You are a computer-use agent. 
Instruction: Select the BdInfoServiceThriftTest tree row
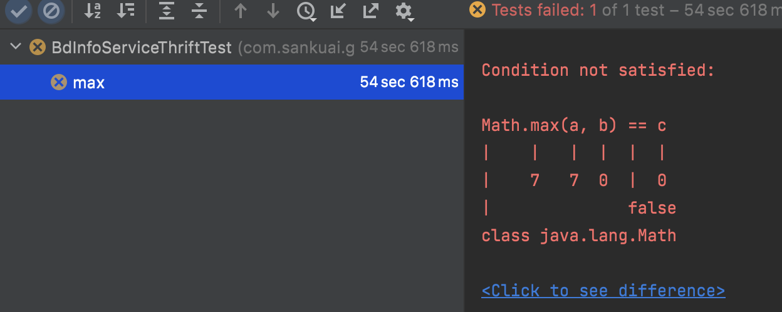click(x=232, y=47)
